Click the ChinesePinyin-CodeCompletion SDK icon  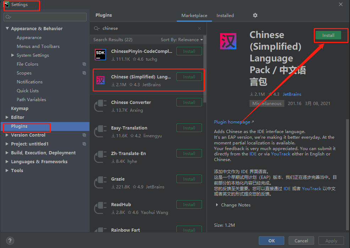point(100,55)
